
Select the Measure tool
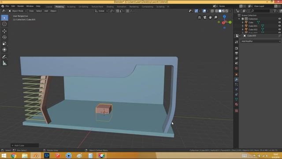point(4,63)
